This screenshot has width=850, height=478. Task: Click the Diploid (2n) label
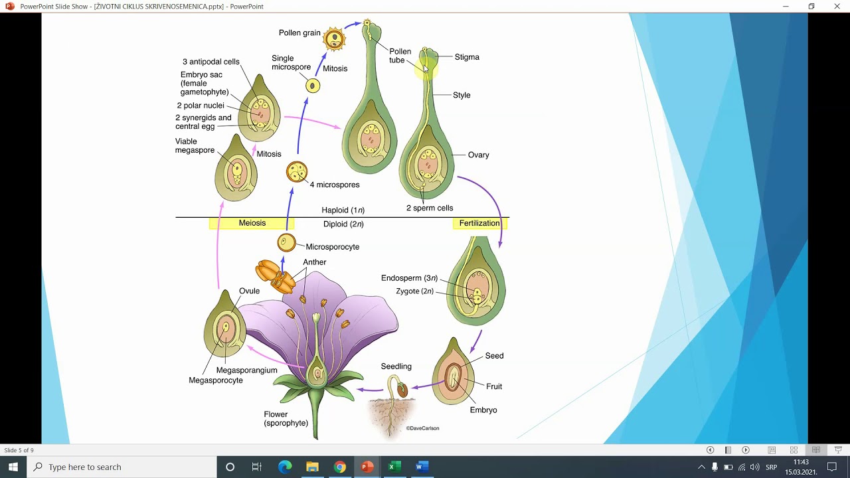[343, 224]
